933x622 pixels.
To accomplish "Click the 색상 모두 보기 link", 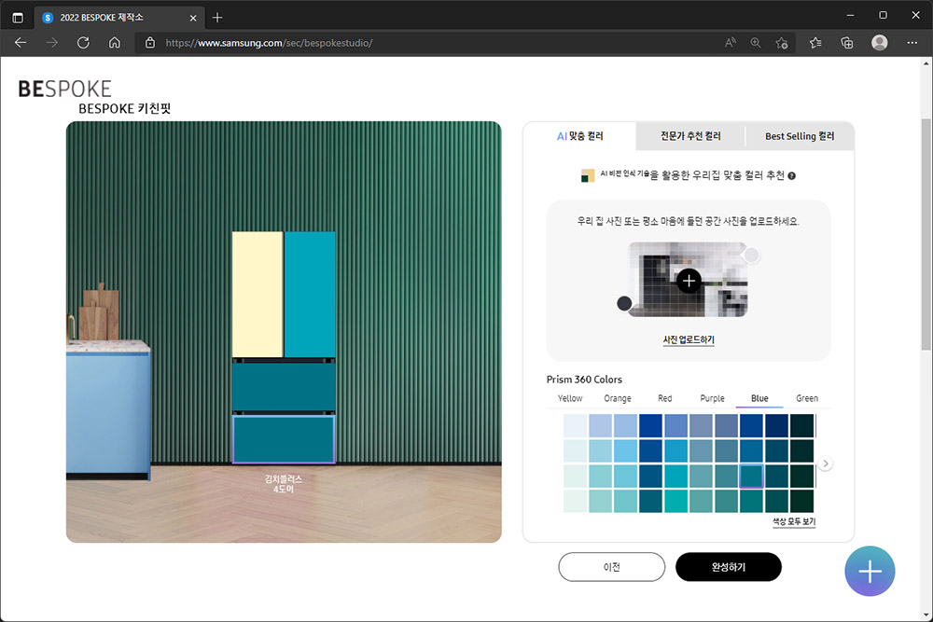I will (x=794, y=521).
